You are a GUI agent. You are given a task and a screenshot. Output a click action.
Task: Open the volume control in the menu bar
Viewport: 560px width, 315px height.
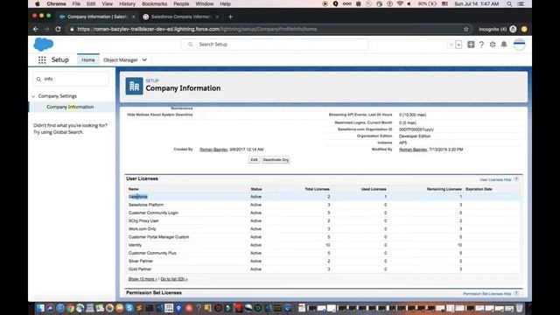(409, 3)
